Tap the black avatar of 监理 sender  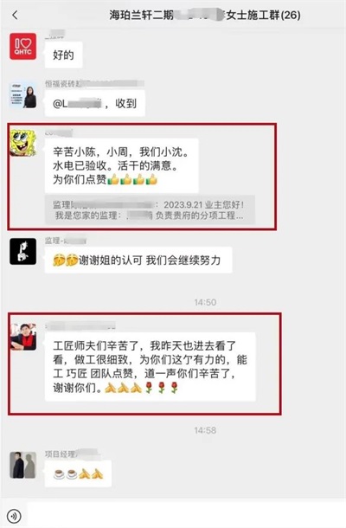tap(22, 251)
